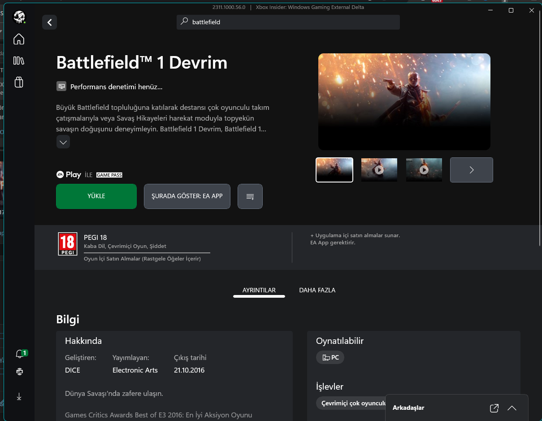Click the Arkadaşlar panel title

pyautogui.click(x=408, y=408)
